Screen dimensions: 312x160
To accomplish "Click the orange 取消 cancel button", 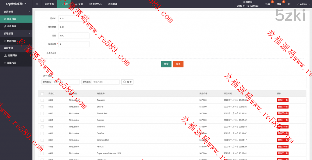I will 178,64.
